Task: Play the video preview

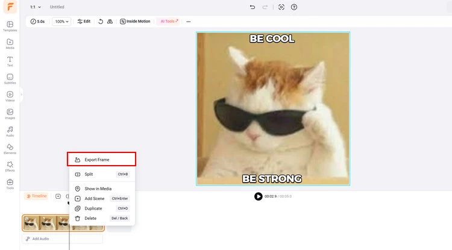Action: click(x=259, y=196)
